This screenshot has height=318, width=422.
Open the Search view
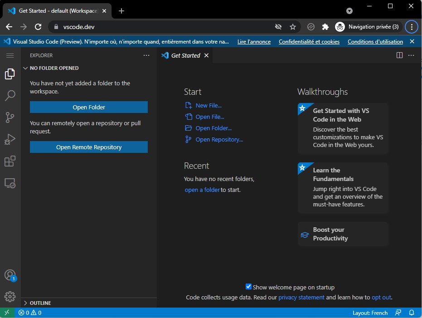pos(10,95)
